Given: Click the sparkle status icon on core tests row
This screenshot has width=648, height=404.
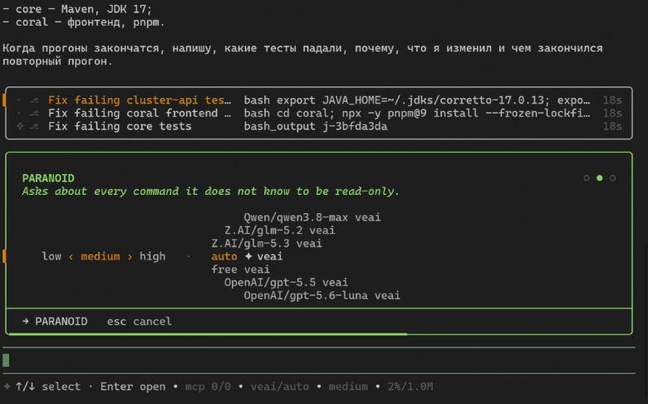Looking at the screenshot, I should 20,126.
